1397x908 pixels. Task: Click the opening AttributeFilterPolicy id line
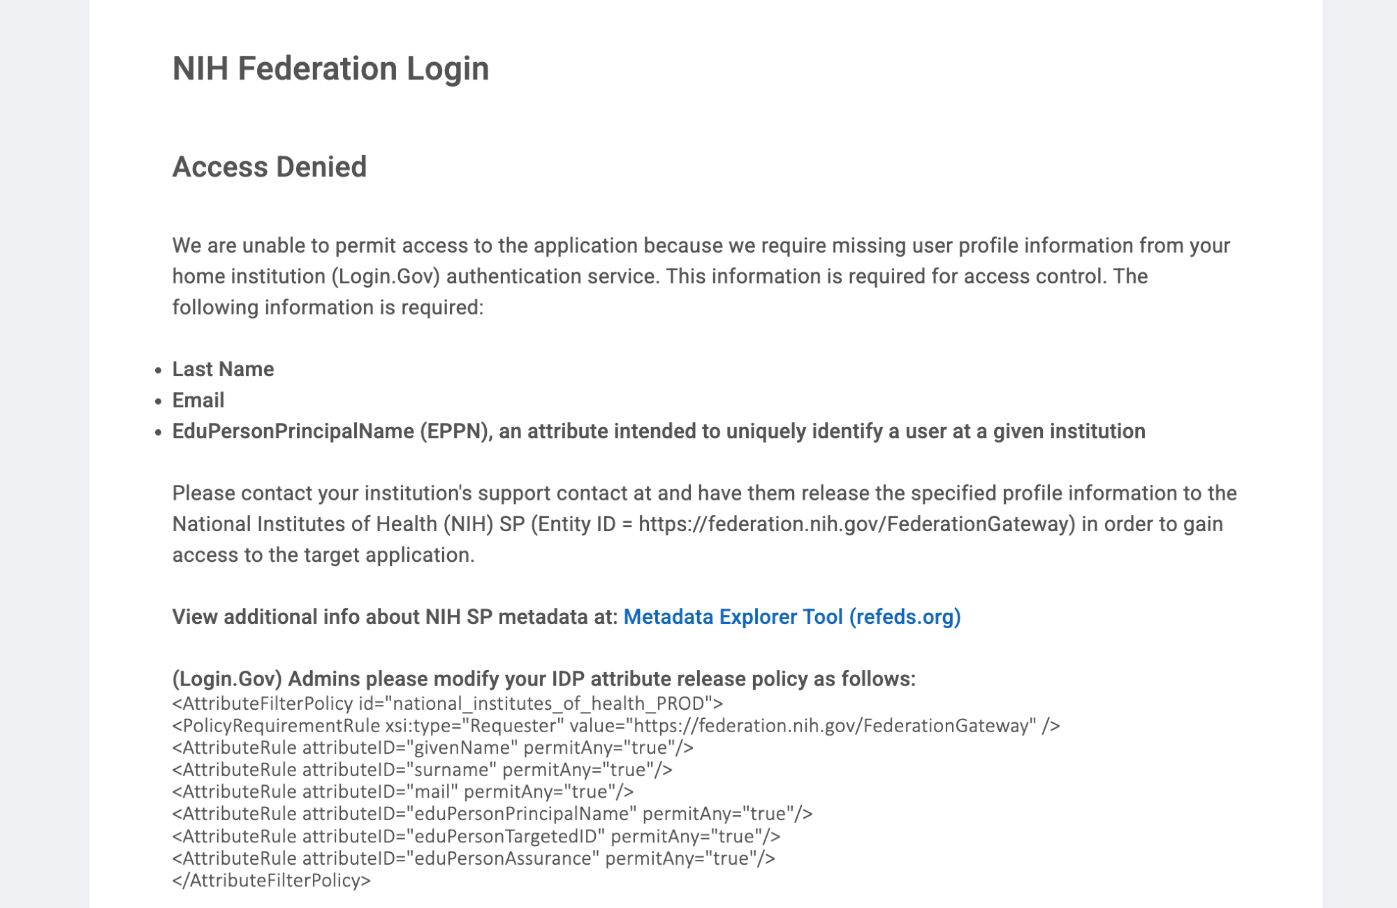point(447,704)
